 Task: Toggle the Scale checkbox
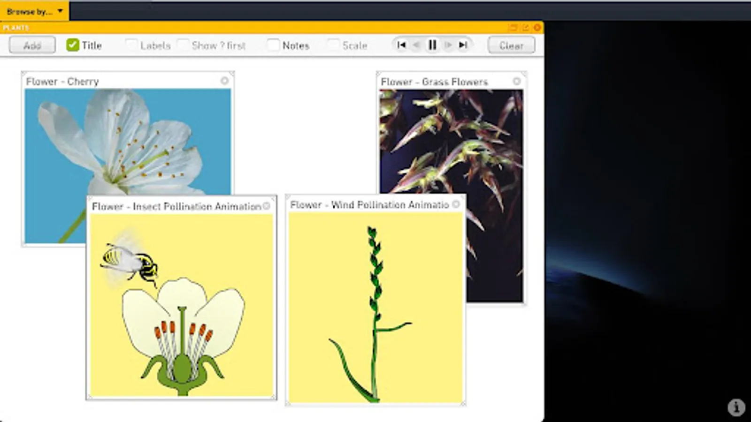(x=333, y=45)
